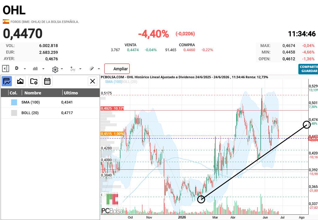Click the red 0,4925 price level label
Screen dimensions: 318x220
click(x=112, y=109)
